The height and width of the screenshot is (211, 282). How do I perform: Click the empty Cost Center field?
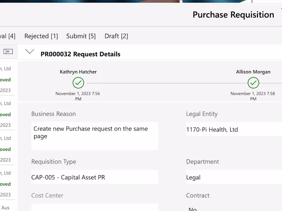click(x=94, y=207)
